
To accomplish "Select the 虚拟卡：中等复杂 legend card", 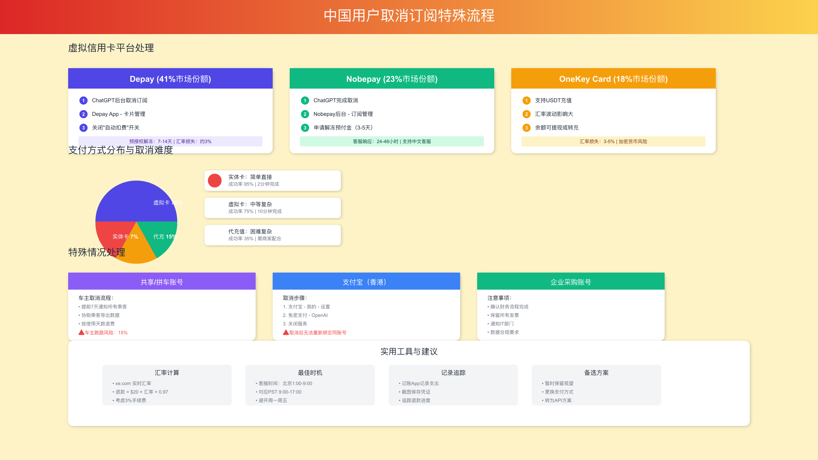I will pos(273,208).
